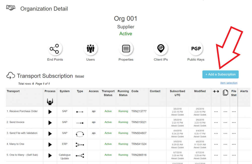
Task: Select the Process column header icon
Action: click(50, 102)
